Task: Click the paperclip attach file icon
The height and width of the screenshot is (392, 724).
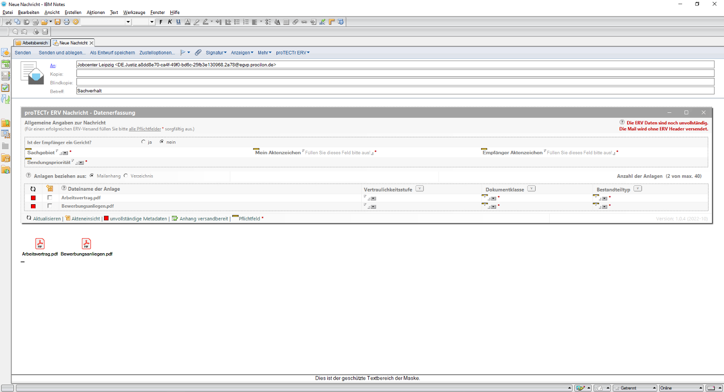Action: coord(198,52)
